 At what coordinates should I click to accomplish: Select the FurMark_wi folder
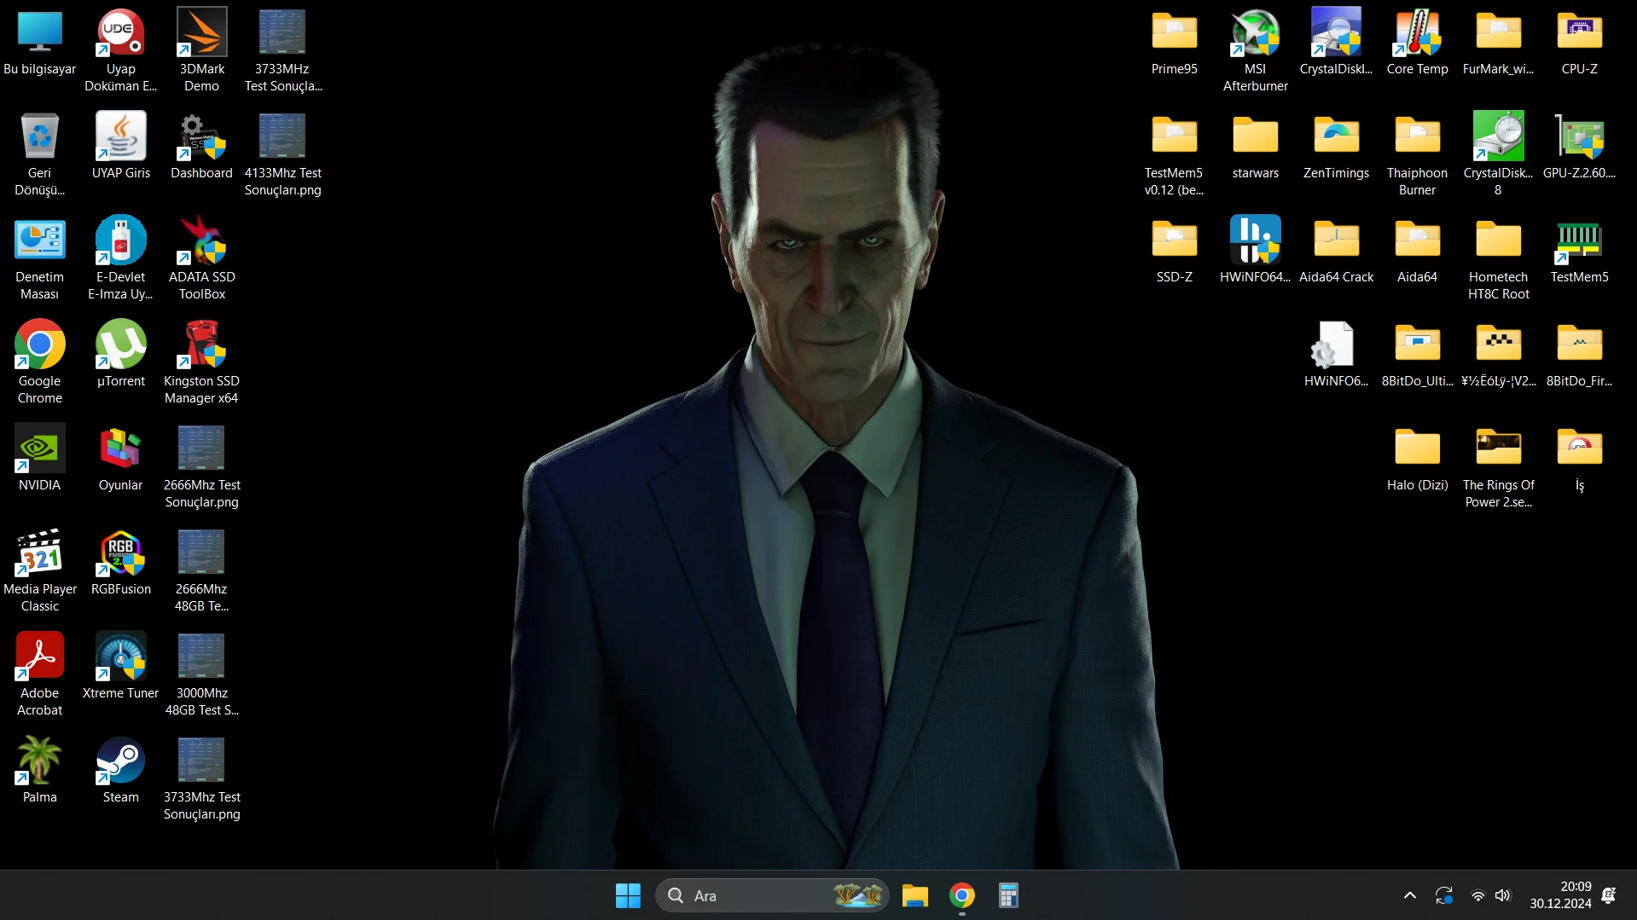point(1498,43)
